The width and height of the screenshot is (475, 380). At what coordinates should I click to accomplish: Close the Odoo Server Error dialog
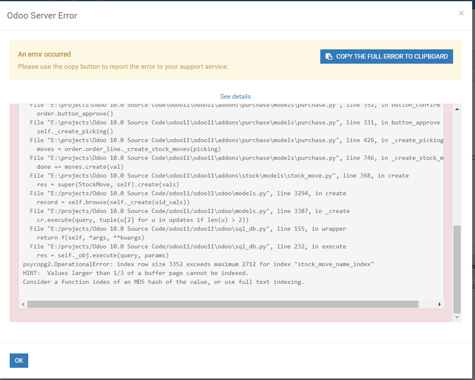[461, 13]
